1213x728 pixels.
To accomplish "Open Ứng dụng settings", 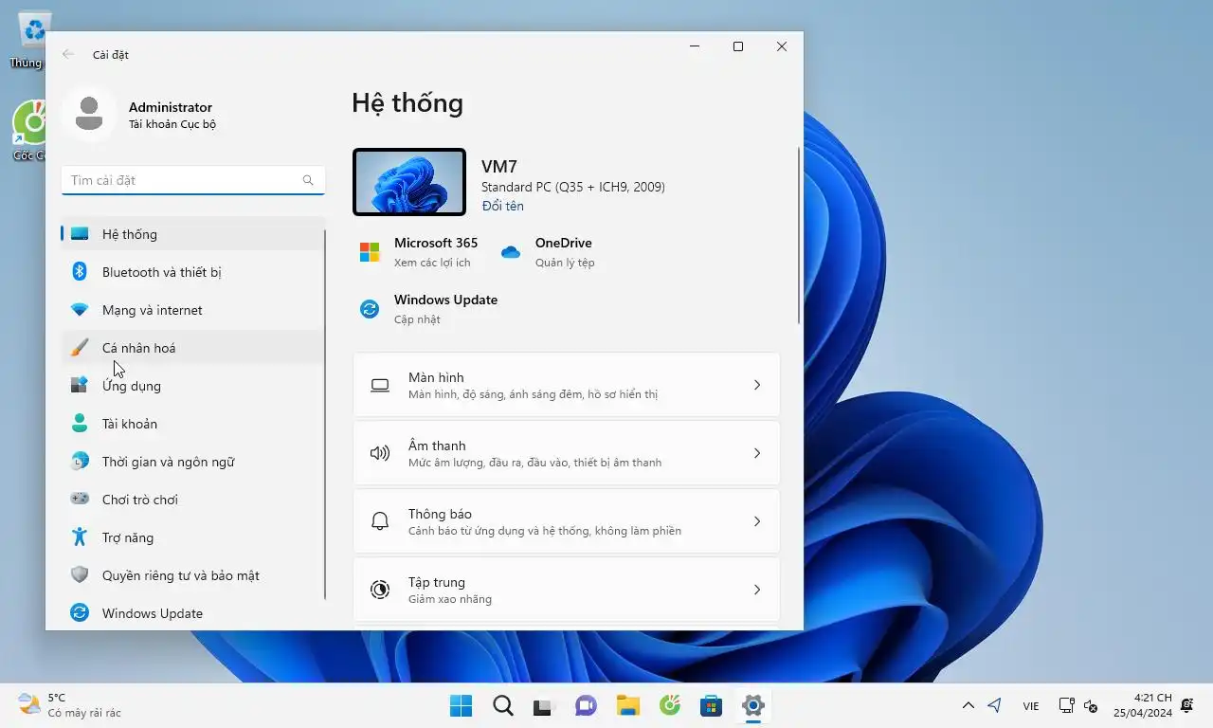I will tap(193, 386).
